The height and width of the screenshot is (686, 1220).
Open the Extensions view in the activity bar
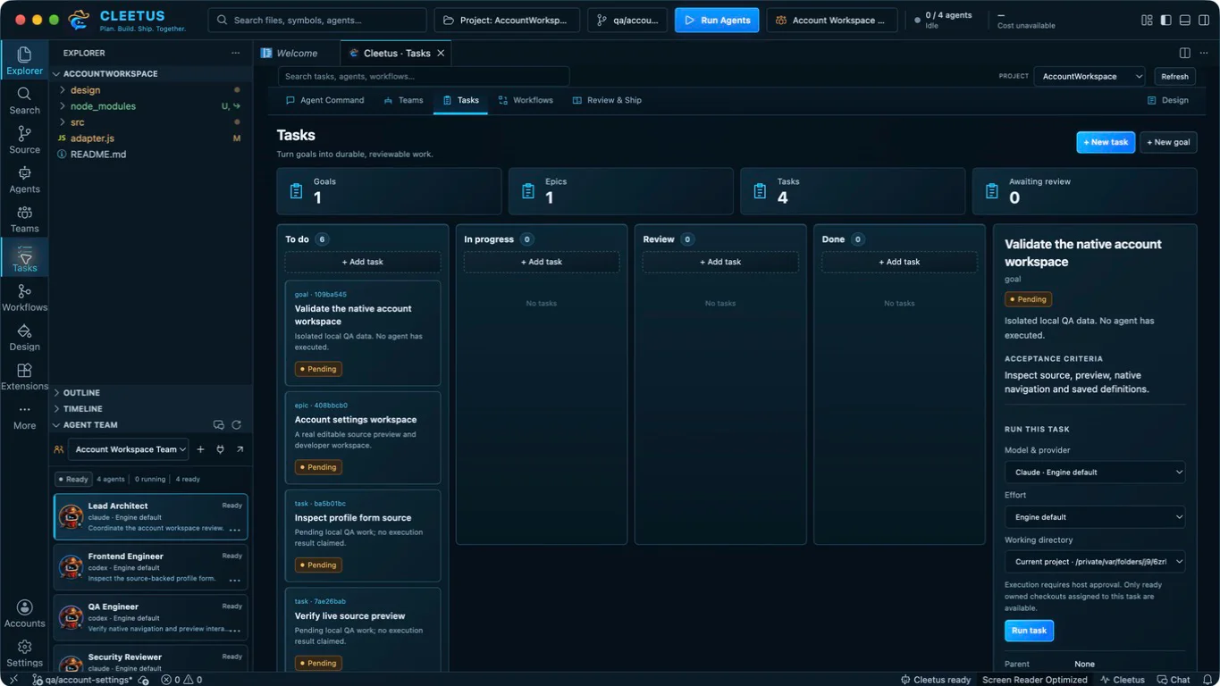pos(24,375)
